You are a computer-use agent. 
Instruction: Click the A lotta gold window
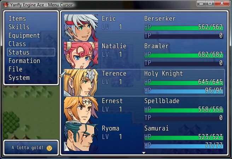click(x=31, y=148)
